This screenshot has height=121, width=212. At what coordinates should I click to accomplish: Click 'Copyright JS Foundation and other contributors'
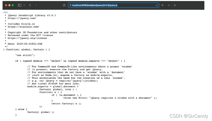point(42,32)
